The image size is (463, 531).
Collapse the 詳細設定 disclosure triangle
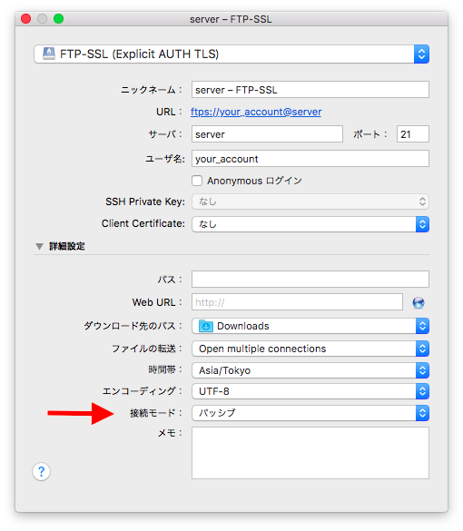click(x=39, y=246)
